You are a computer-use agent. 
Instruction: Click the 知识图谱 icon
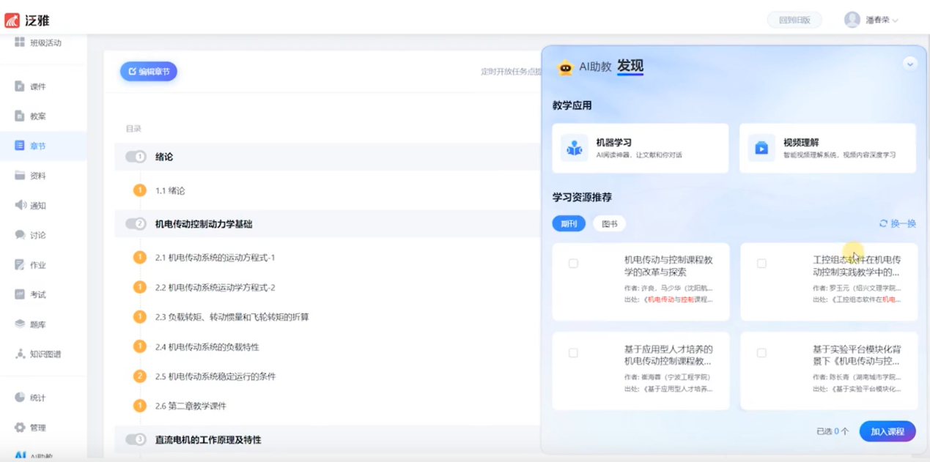coord(20,354)
